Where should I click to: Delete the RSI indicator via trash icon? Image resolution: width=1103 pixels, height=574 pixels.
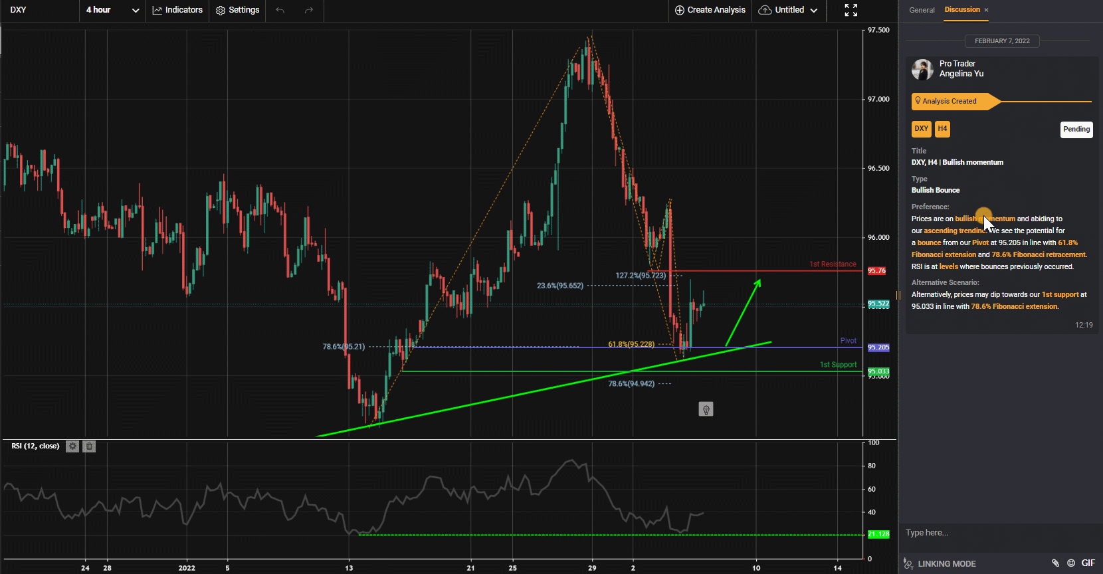click(90, 446)
